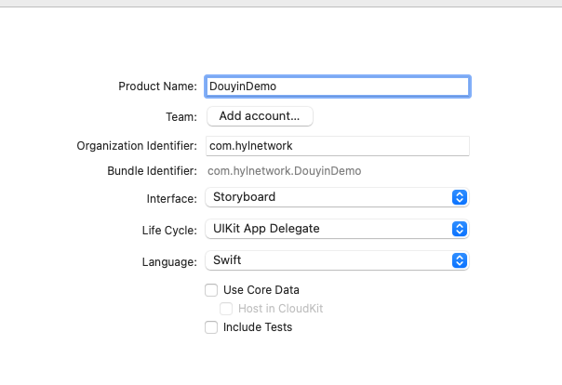Click the "Bundle Identifier:" label
562x385 pixels.
tap(152, 171)
